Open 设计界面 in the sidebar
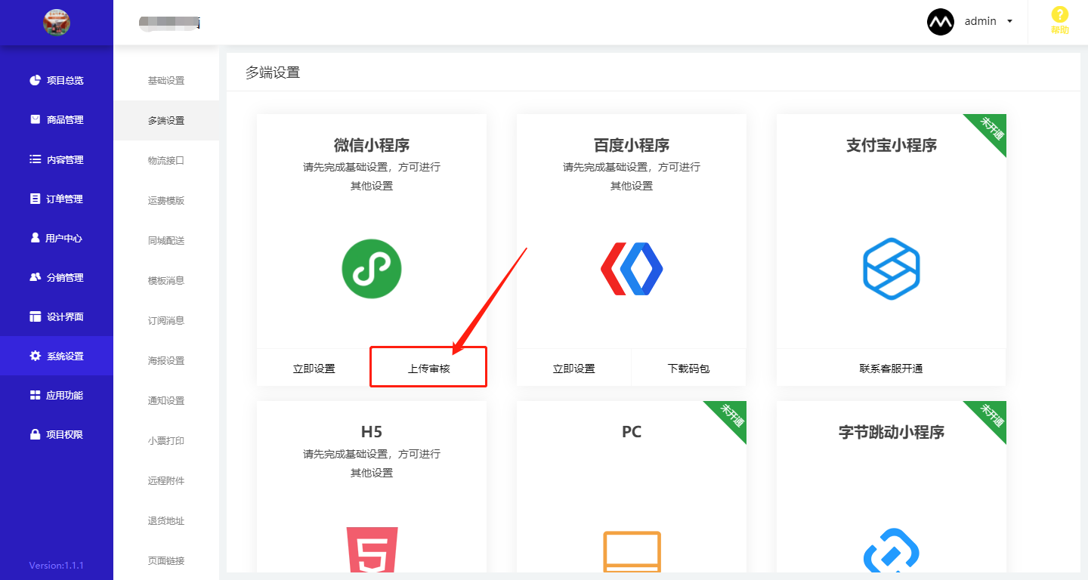The image size is (1088, 580). tap(57, 316)
